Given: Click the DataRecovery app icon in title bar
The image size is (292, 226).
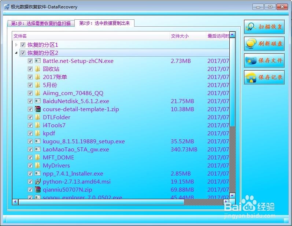Looking at the screenshot, I should [7, 7].
